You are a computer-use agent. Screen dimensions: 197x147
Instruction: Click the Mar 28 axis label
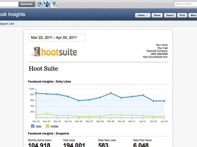(100, 121)
